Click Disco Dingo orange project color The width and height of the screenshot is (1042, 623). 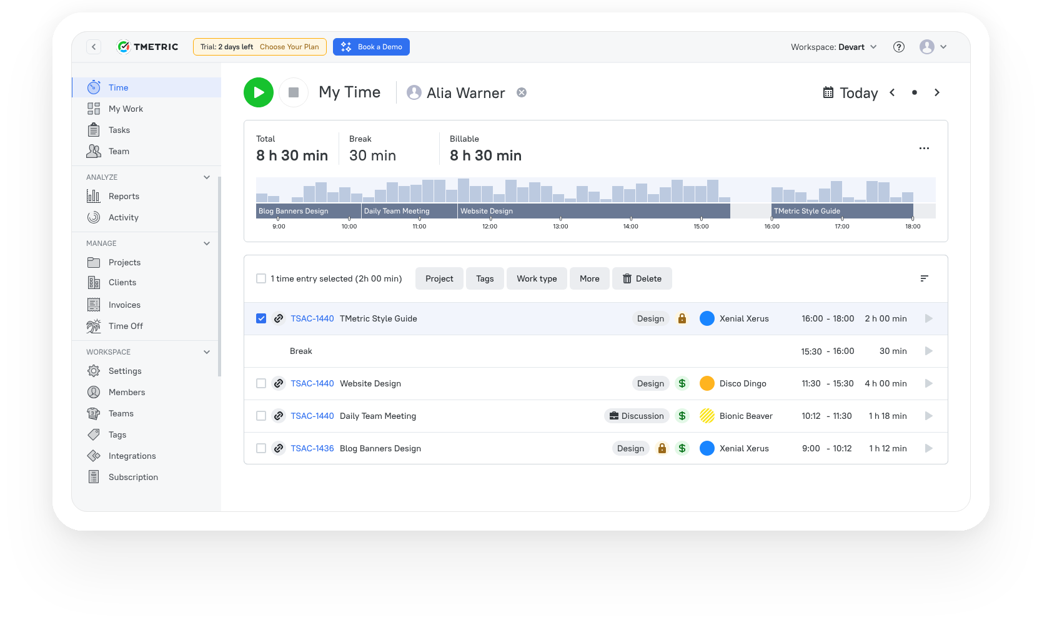point(707,383)
